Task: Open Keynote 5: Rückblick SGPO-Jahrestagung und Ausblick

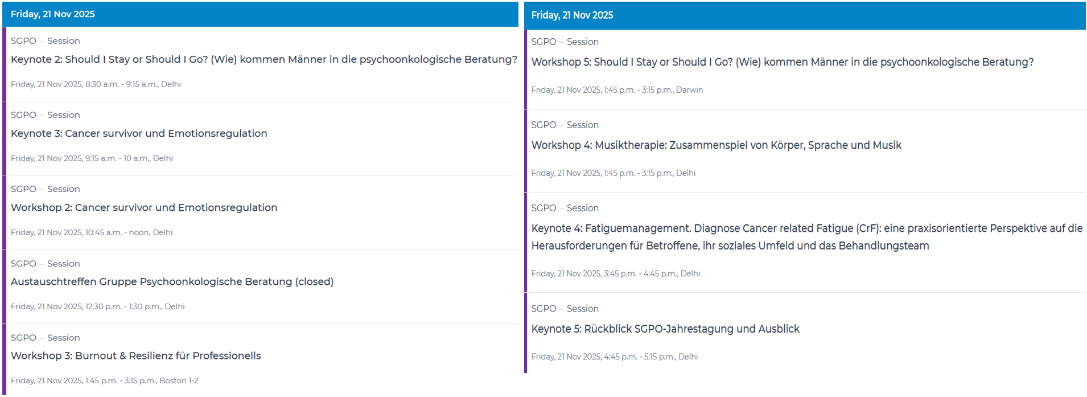Action: coord(665,329)
